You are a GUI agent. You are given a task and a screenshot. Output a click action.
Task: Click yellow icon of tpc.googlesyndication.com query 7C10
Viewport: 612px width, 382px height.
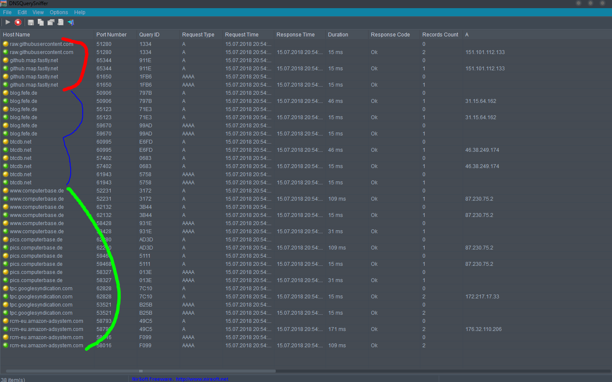pos(6,288)
